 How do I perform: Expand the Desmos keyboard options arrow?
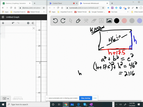(x=8, y=99)
